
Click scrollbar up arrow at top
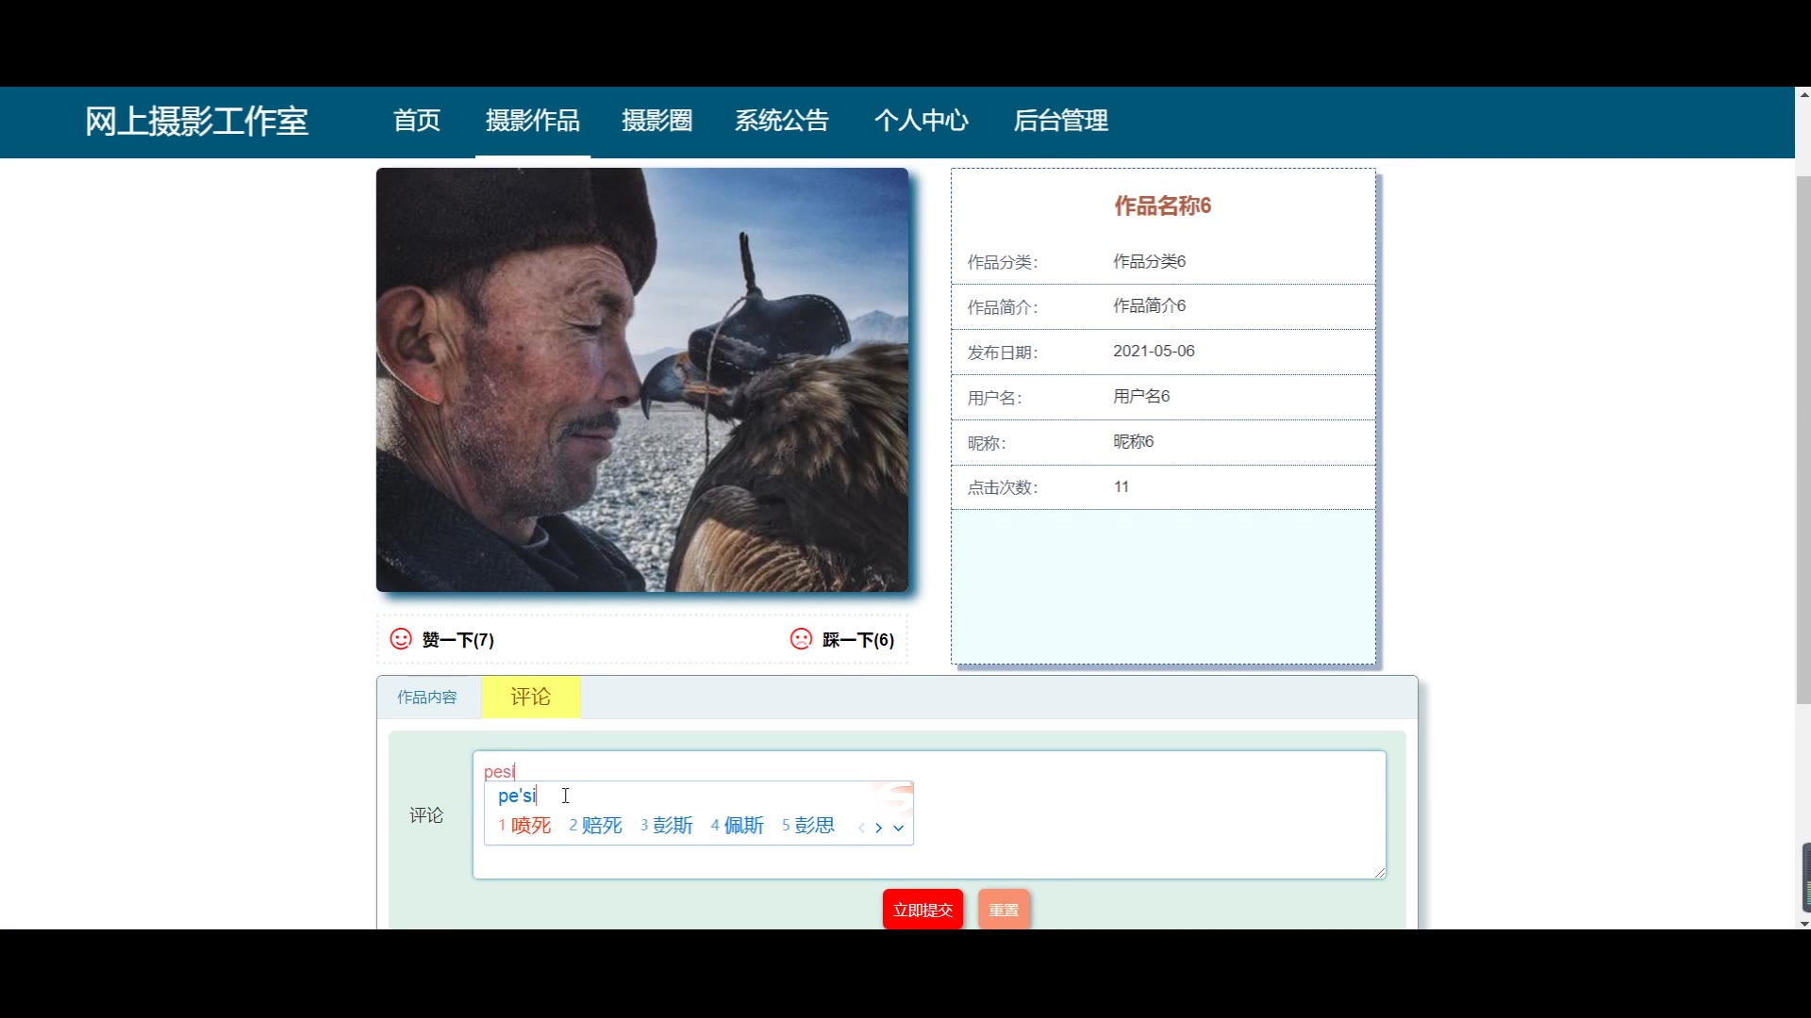(x=1803, y=94)
